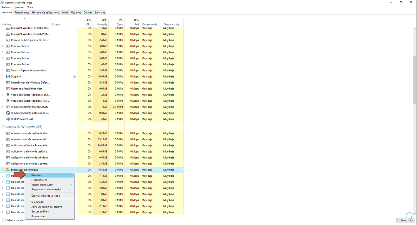Expand the Windows Security Health Service row
The width and height of the screenshot is (417, 225).
point(3,107)
